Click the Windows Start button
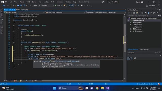The height and width of the screenshot is (91, 162). [x=55, y=88]
